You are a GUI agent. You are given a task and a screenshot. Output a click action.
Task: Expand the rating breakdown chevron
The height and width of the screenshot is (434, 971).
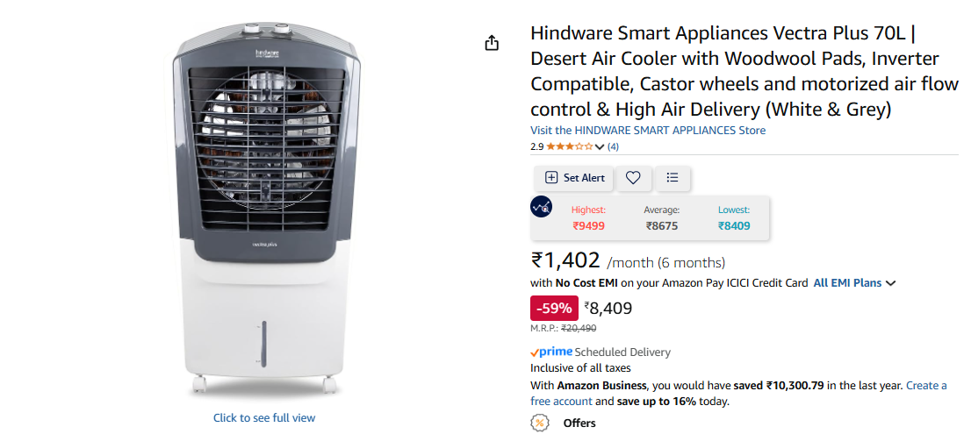click(599, 147)
